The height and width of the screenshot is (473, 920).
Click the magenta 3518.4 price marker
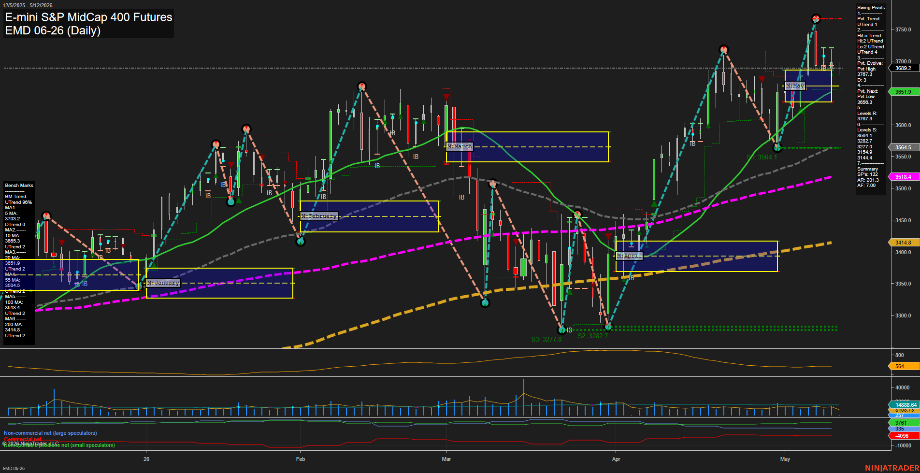click(903, 177)
